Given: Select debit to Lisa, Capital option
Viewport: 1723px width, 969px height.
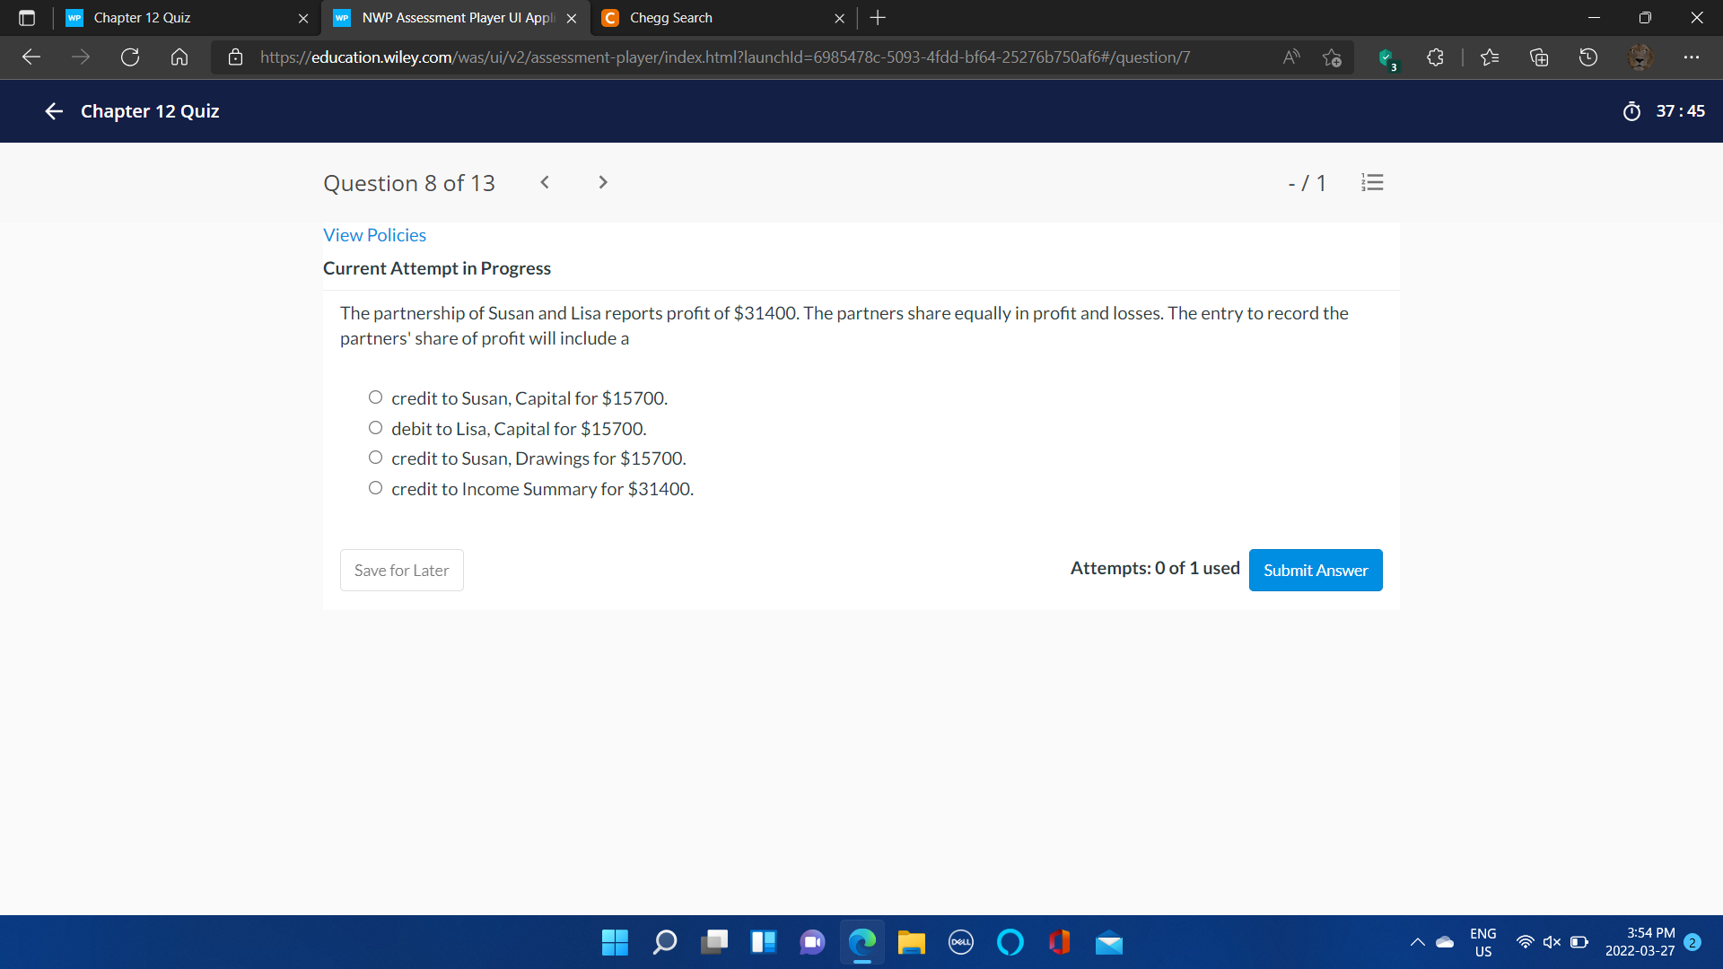Looking at the screenshot, I should point(375,428).
